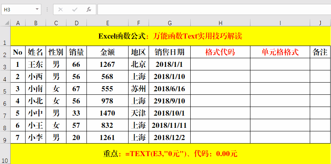Click the name cell 小王
331x164 pixels.
click(x=36, y=125)
